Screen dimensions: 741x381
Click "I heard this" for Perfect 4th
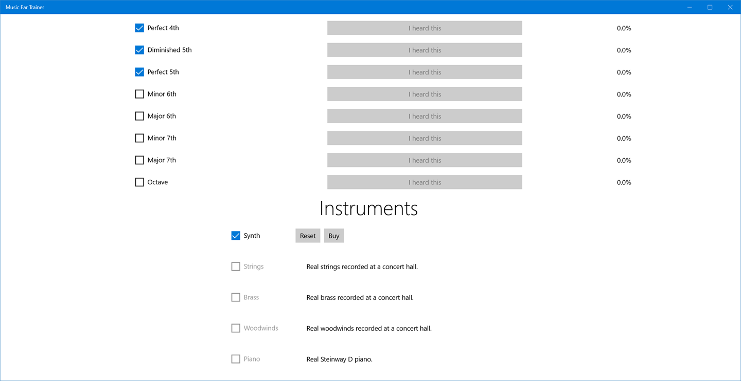pyautogui.click(x=425, y=28)
